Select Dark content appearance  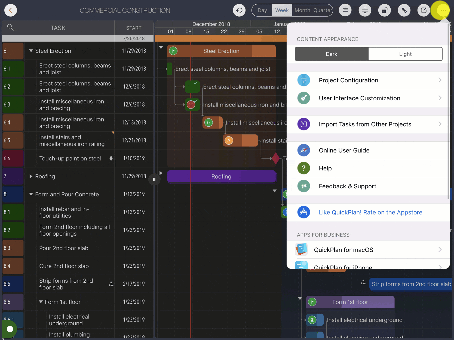(x=331, y=54)
